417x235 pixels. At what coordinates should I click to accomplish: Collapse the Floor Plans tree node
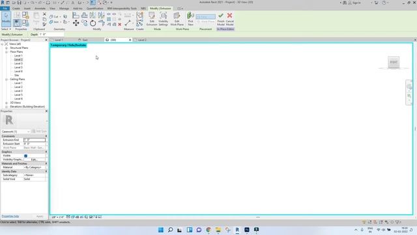[x=7, y=52]
